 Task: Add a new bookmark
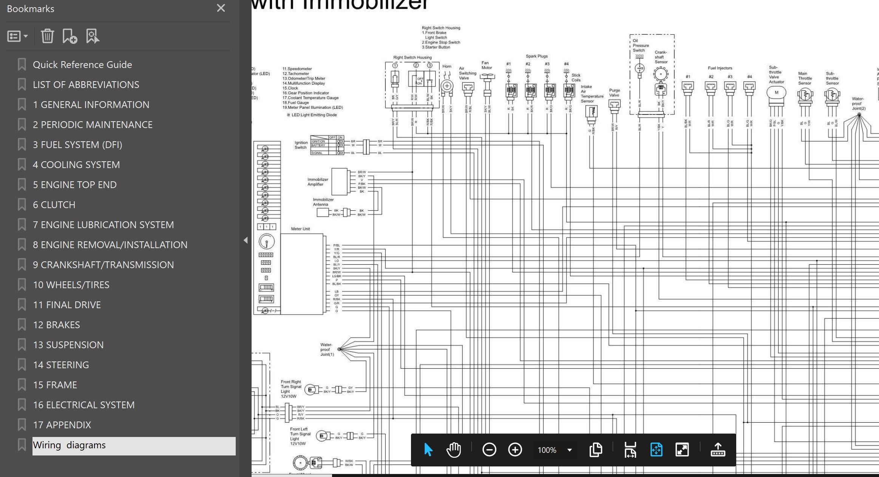[x=70, y=36]
